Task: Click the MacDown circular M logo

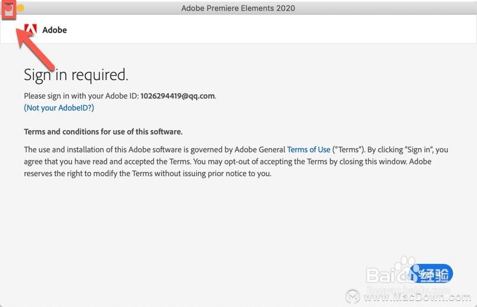Action: (353, 297)
